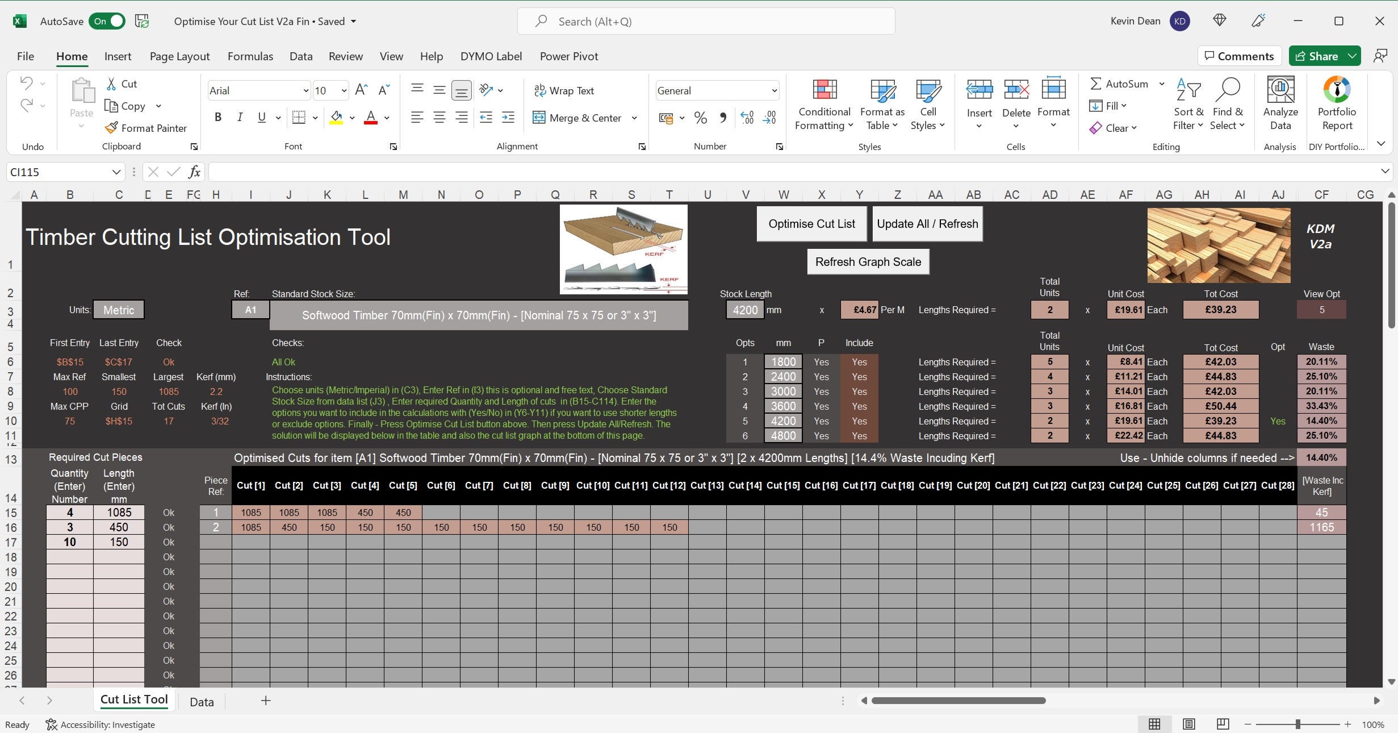Screen dimensions: 1398x733
Task: Click the Refresh Graph Scale button
Action: click(868, 262)
